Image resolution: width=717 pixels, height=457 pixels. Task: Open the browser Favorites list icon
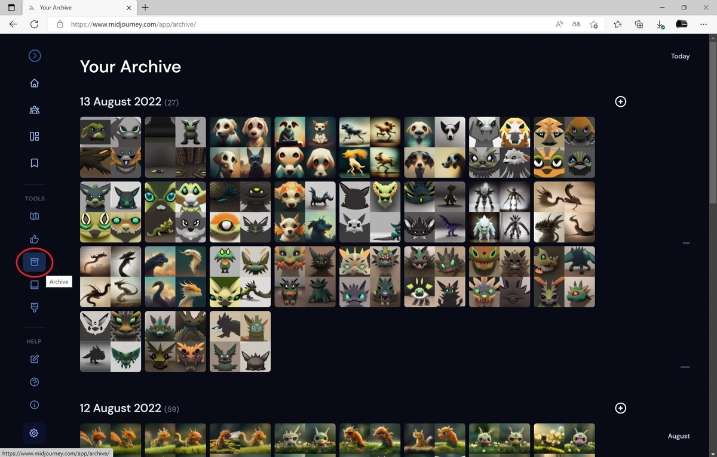618,24
